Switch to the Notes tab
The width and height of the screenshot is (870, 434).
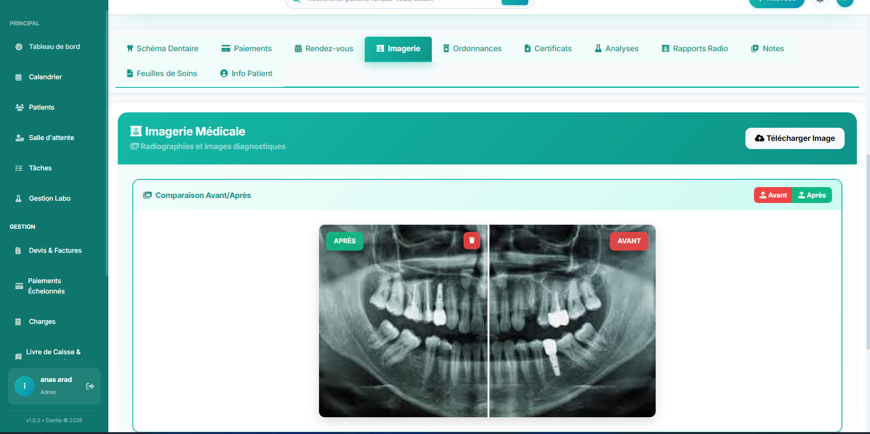[x=768, y=48]
